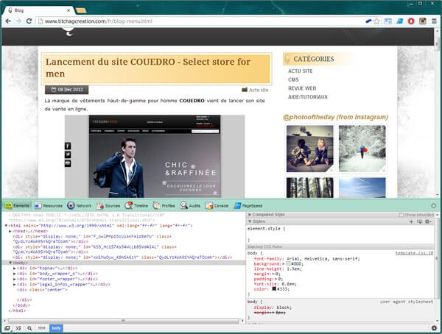Image resolution: width=442 pixels, height=334 pixels.
Task: Open the CMS category link
Action: tap(293, 79)
